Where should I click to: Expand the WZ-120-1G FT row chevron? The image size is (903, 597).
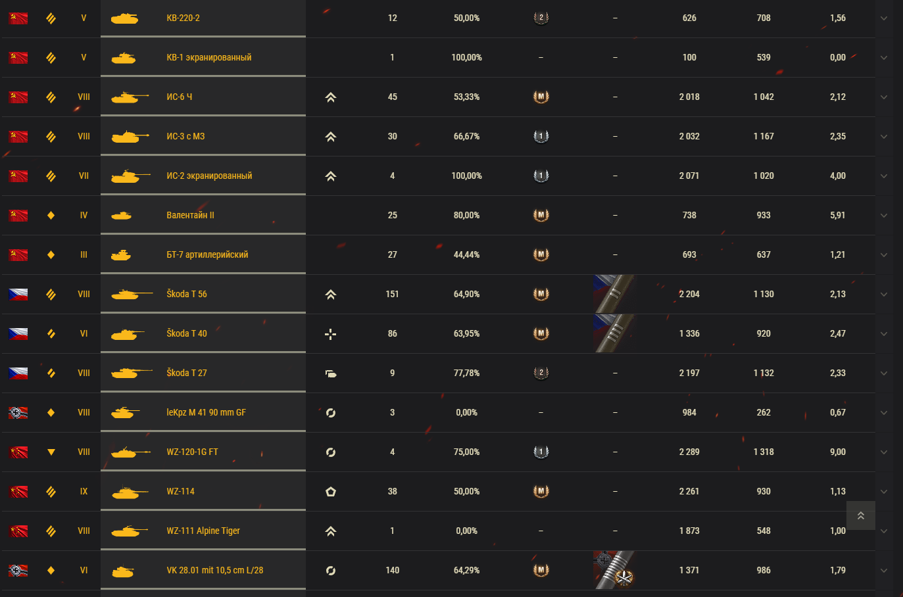[x=884, y=452]
